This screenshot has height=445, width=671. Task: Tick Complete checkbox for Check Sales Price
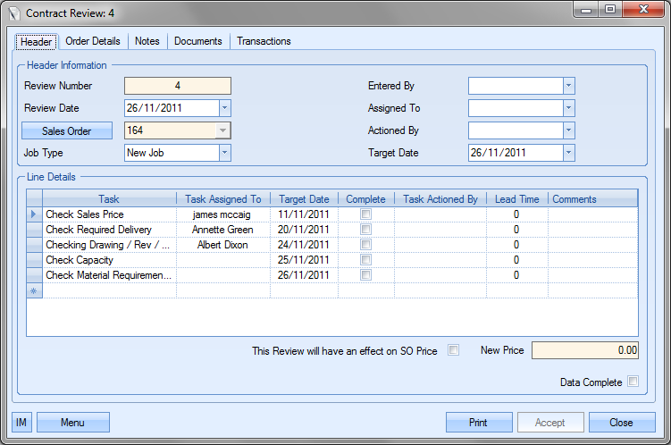[365, 215]
